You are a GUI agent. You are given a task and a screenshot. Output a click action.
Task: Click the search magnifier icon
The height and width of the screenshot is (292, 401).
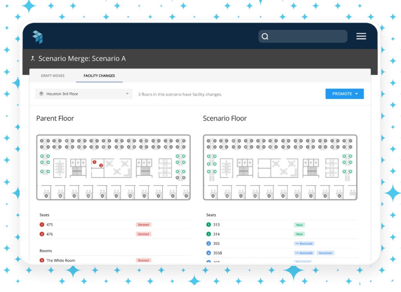[265, 36]
